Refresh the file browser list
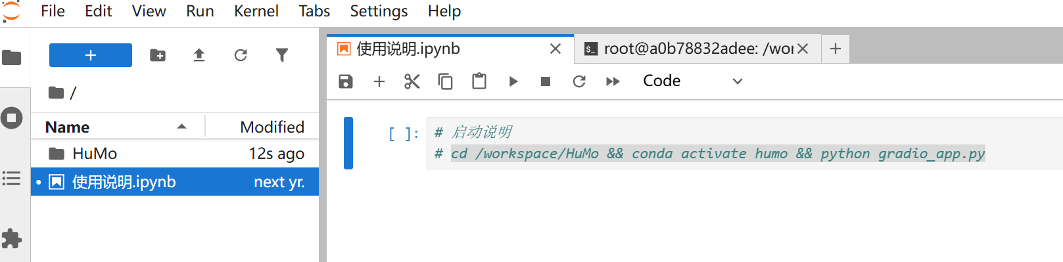 [x=241, y=55]
